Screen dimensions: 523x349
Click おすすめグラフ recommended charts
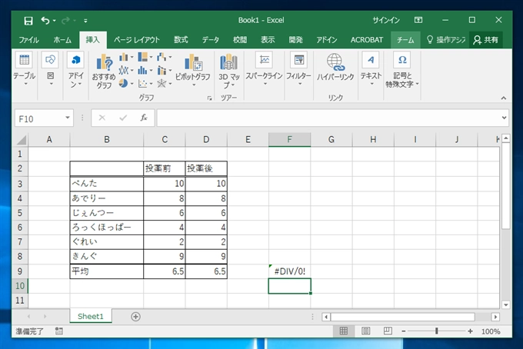coord(104,72)
